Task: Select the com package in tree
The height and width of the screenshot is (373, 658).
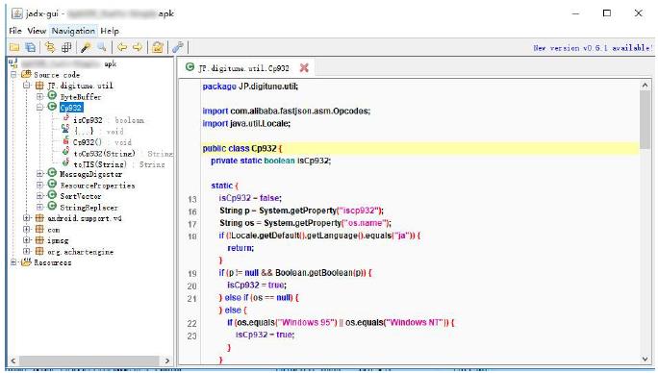Action: tap(54, 230)
